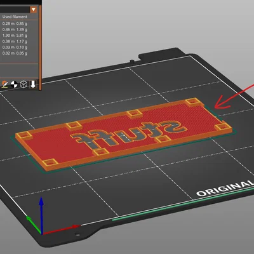
Task: Click the green Y axis arrow
Action: click(34, 225)
